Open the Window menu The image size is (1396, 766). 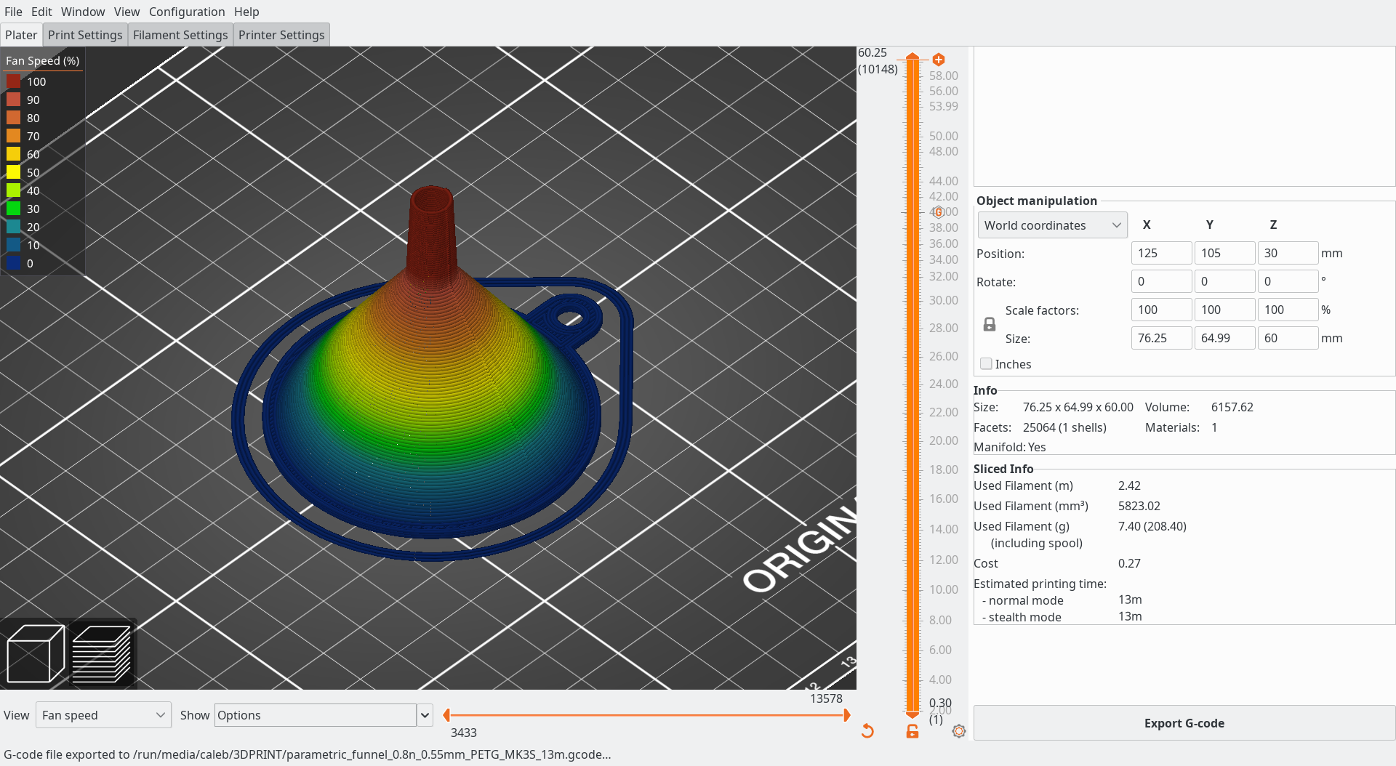click(x=83, y=12)
